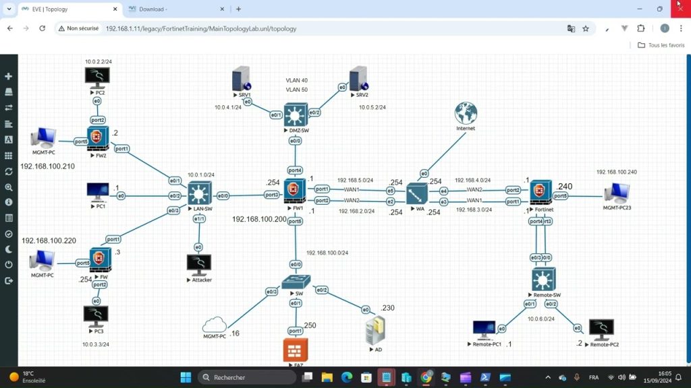Expand the hidden icons tray arrow

pos(548,377)
